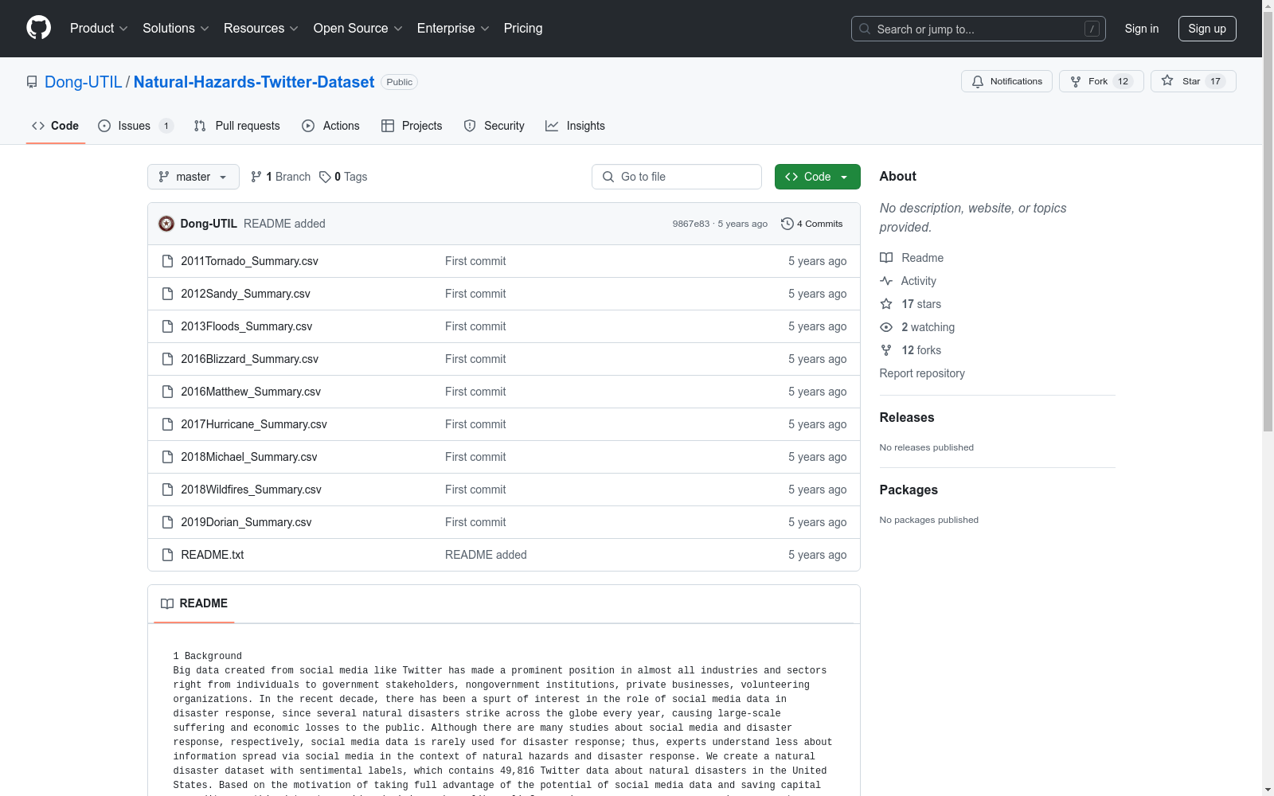Switch to the Pull requests tab
The height and width of the screenshot is (796, 1274).
(237, 126)
